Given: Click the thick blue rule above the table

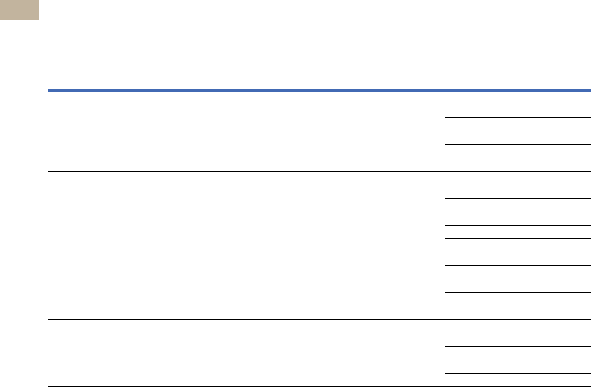Looking at the screenshot, I should tap(320, 90).
